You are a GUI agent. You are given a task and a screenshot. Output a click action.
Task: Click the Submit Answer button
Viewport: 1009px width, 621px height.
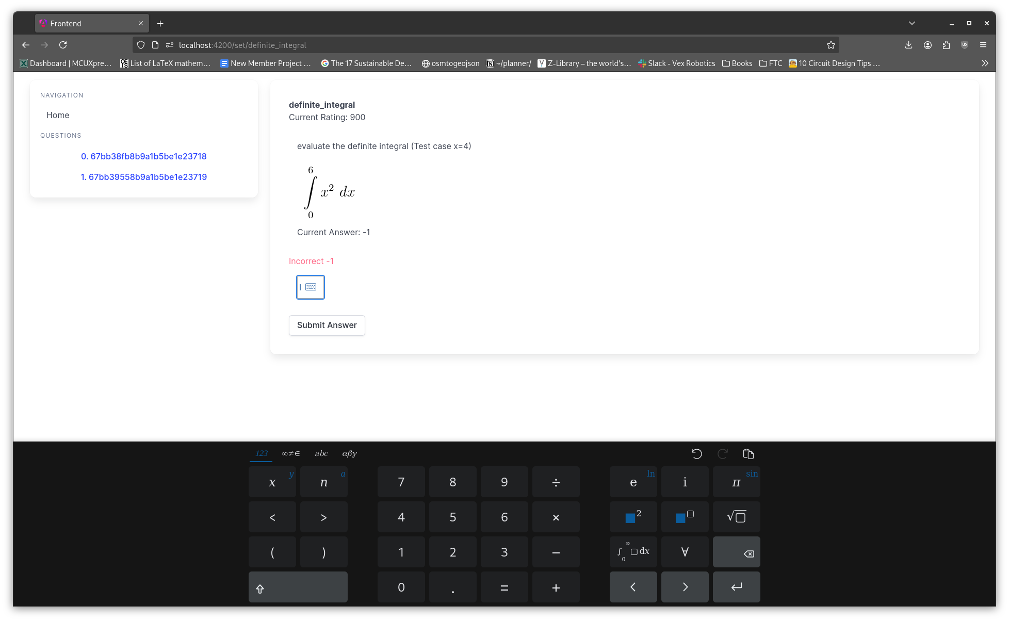point(327,325)
